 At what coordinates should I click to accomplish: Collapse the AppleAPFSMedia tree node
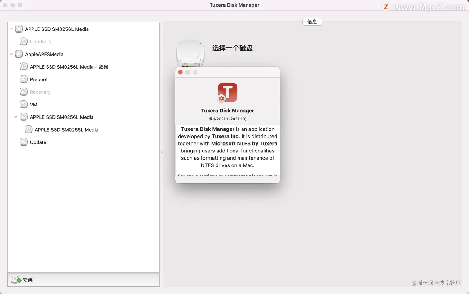(x=11, y=54)
